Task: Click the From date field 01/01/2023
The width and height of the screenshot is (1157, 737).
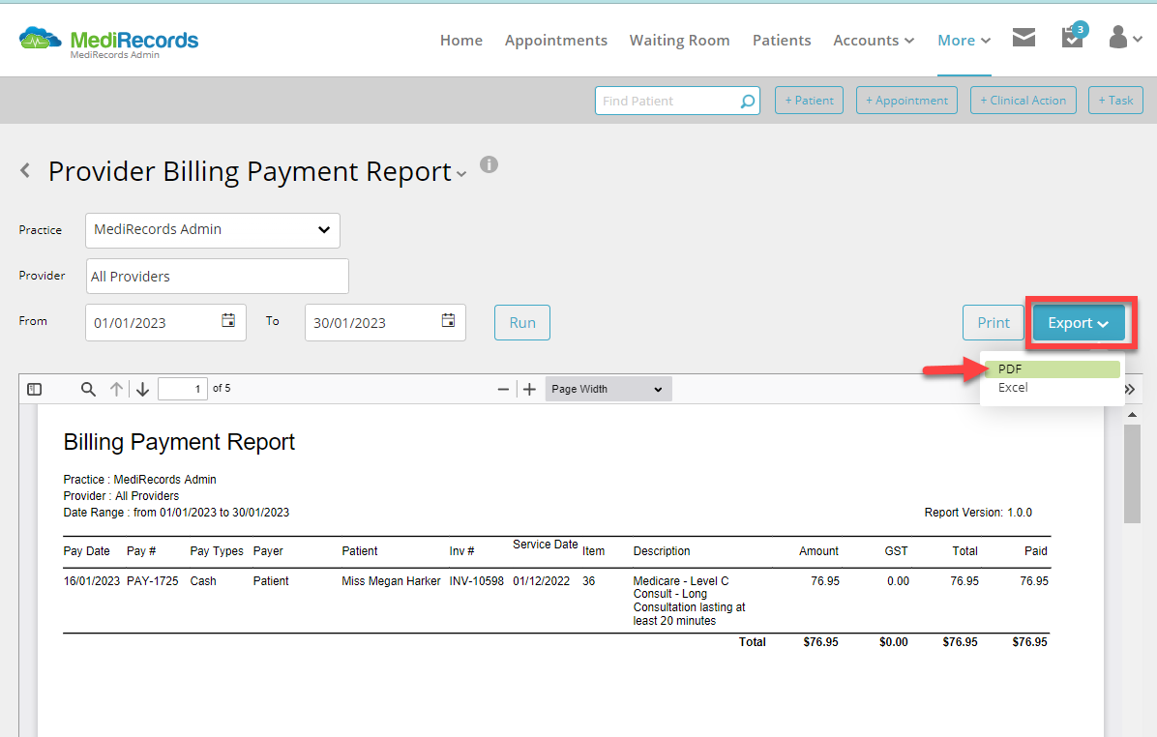Action: (166, 322)
